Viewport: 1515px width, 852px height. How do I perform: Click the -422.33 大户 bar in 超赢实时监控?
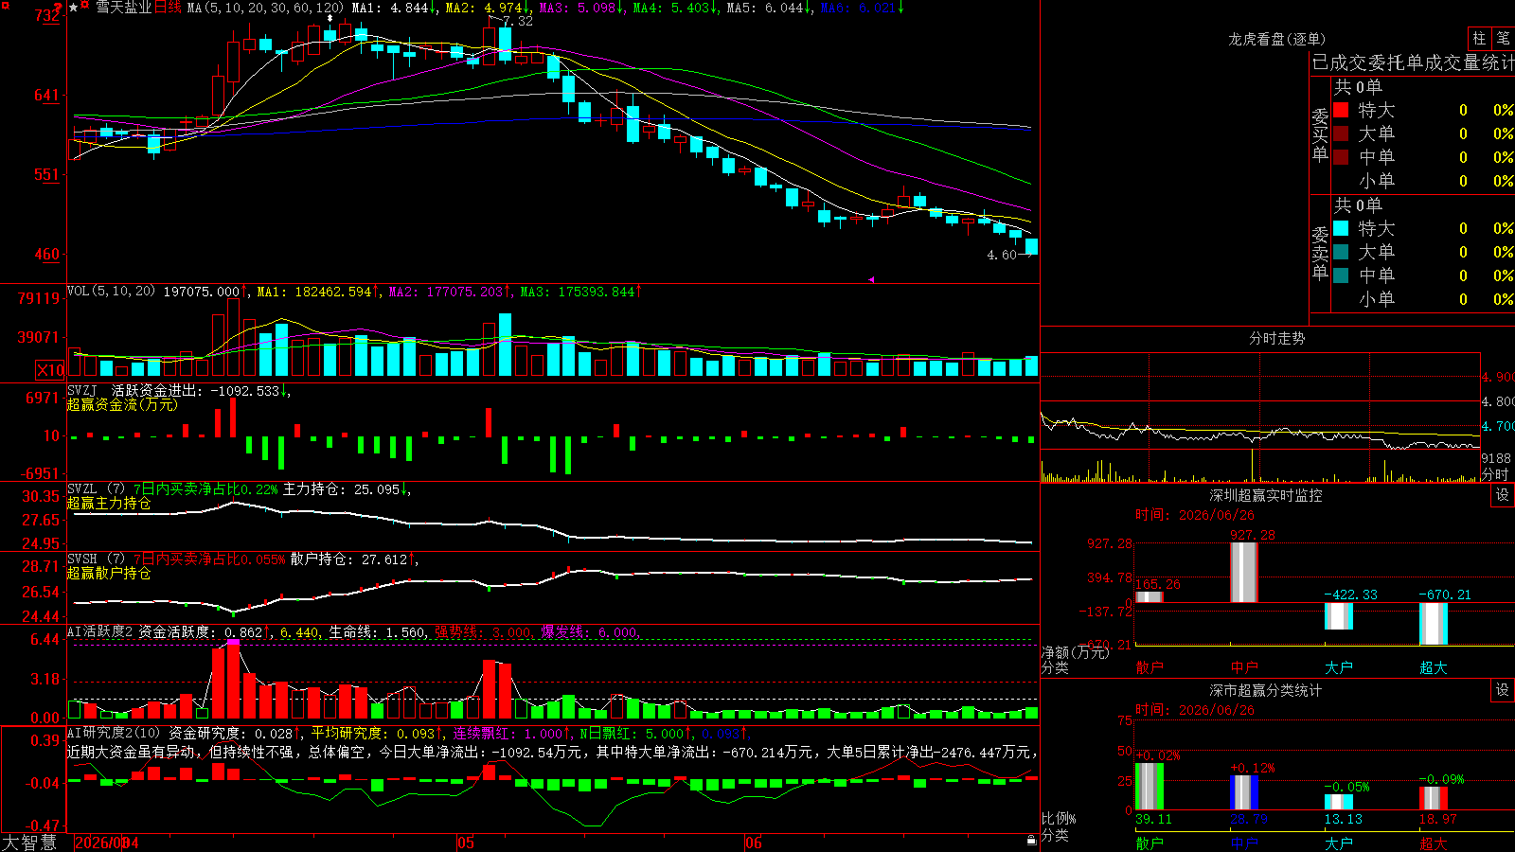[1339, 616]
